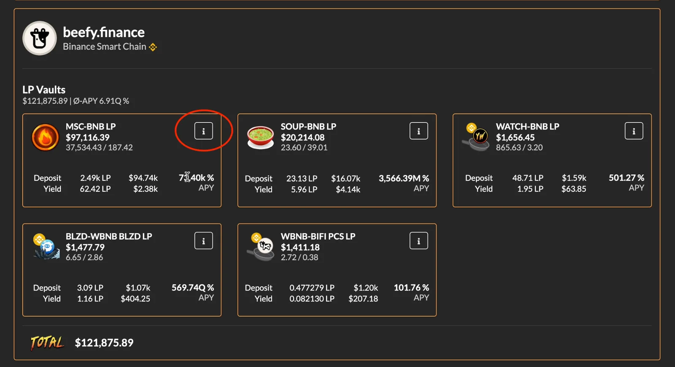Click the $4.14k yield value
This screenshot has height=367, width=675.
(x=348, y=189)
